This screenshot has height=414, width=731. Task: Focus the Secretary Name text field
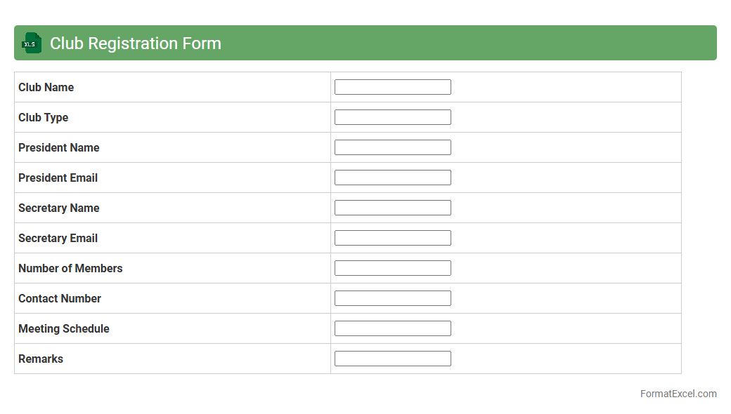pyautogui.click(x=392, y=208)
